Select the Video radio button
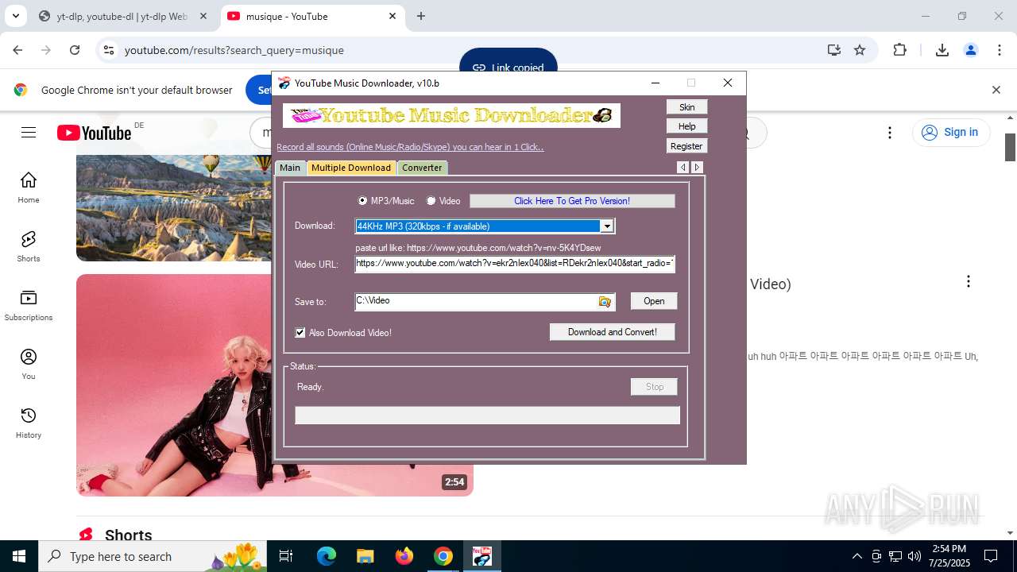Viewport: 1017px width, 572px height. (431, 201)
